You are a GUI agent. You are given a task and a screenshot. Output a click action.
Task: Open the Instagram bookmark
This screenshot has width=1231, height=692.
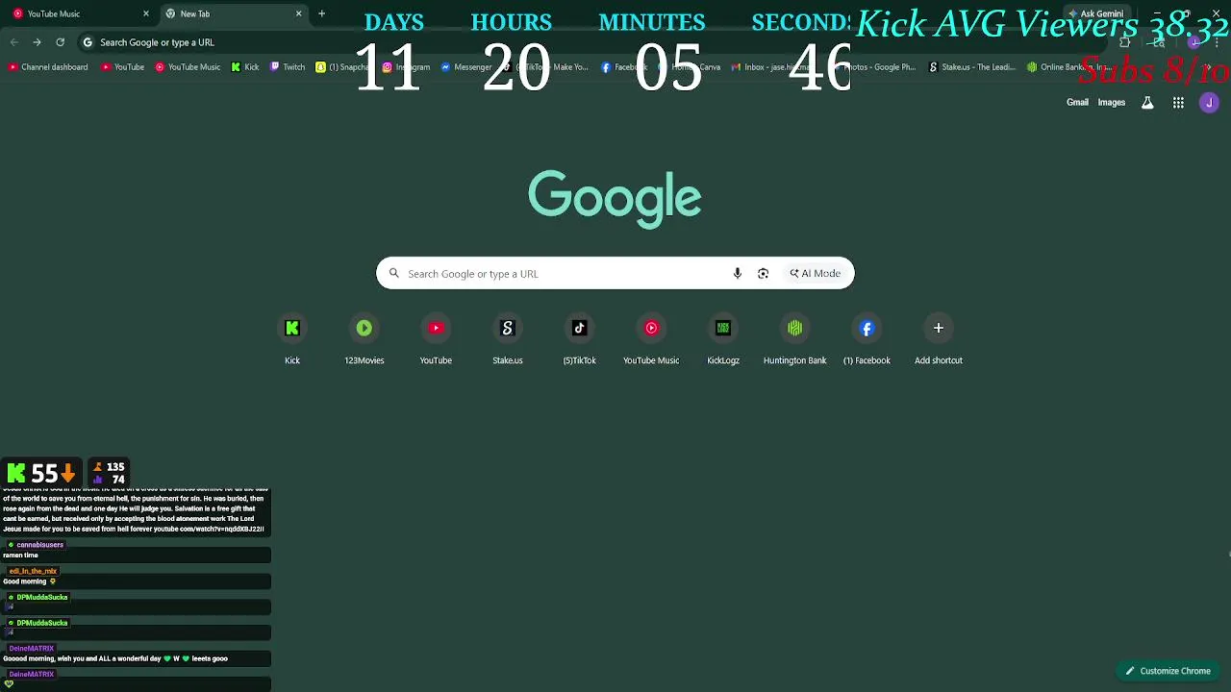[406, 67]
